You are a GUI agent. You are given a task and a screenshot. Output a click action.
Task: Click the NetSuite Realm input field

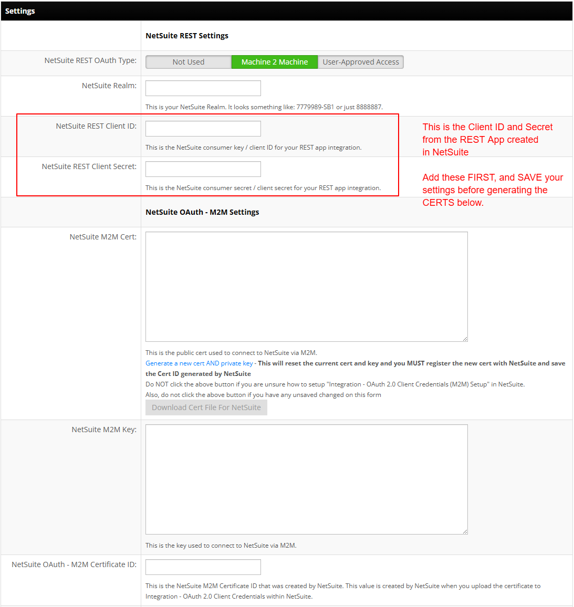(x=203, y=88)
